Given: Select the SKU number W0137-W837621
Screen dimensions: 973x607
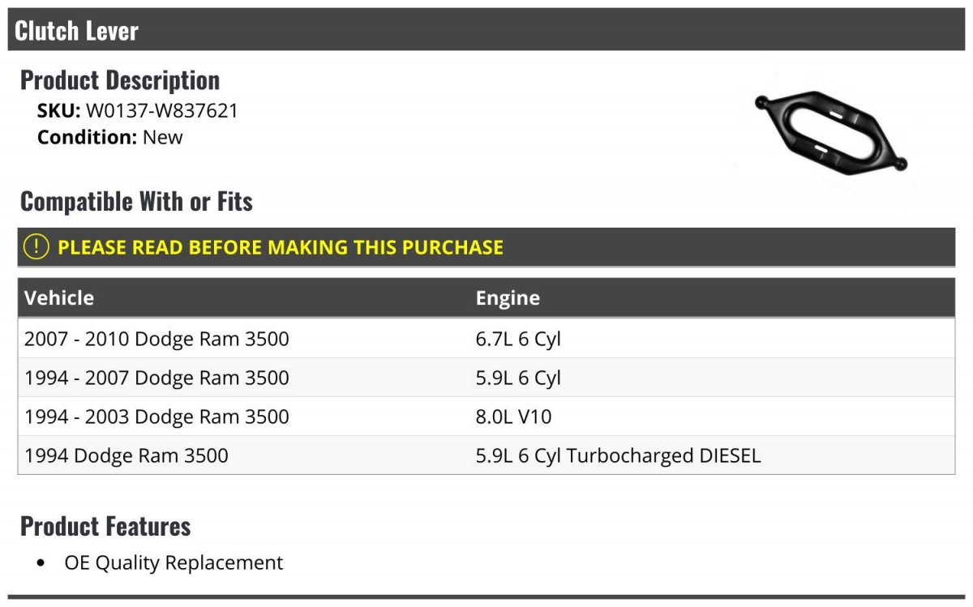Looking at the screenshot, I should click(x=162, y=111).
